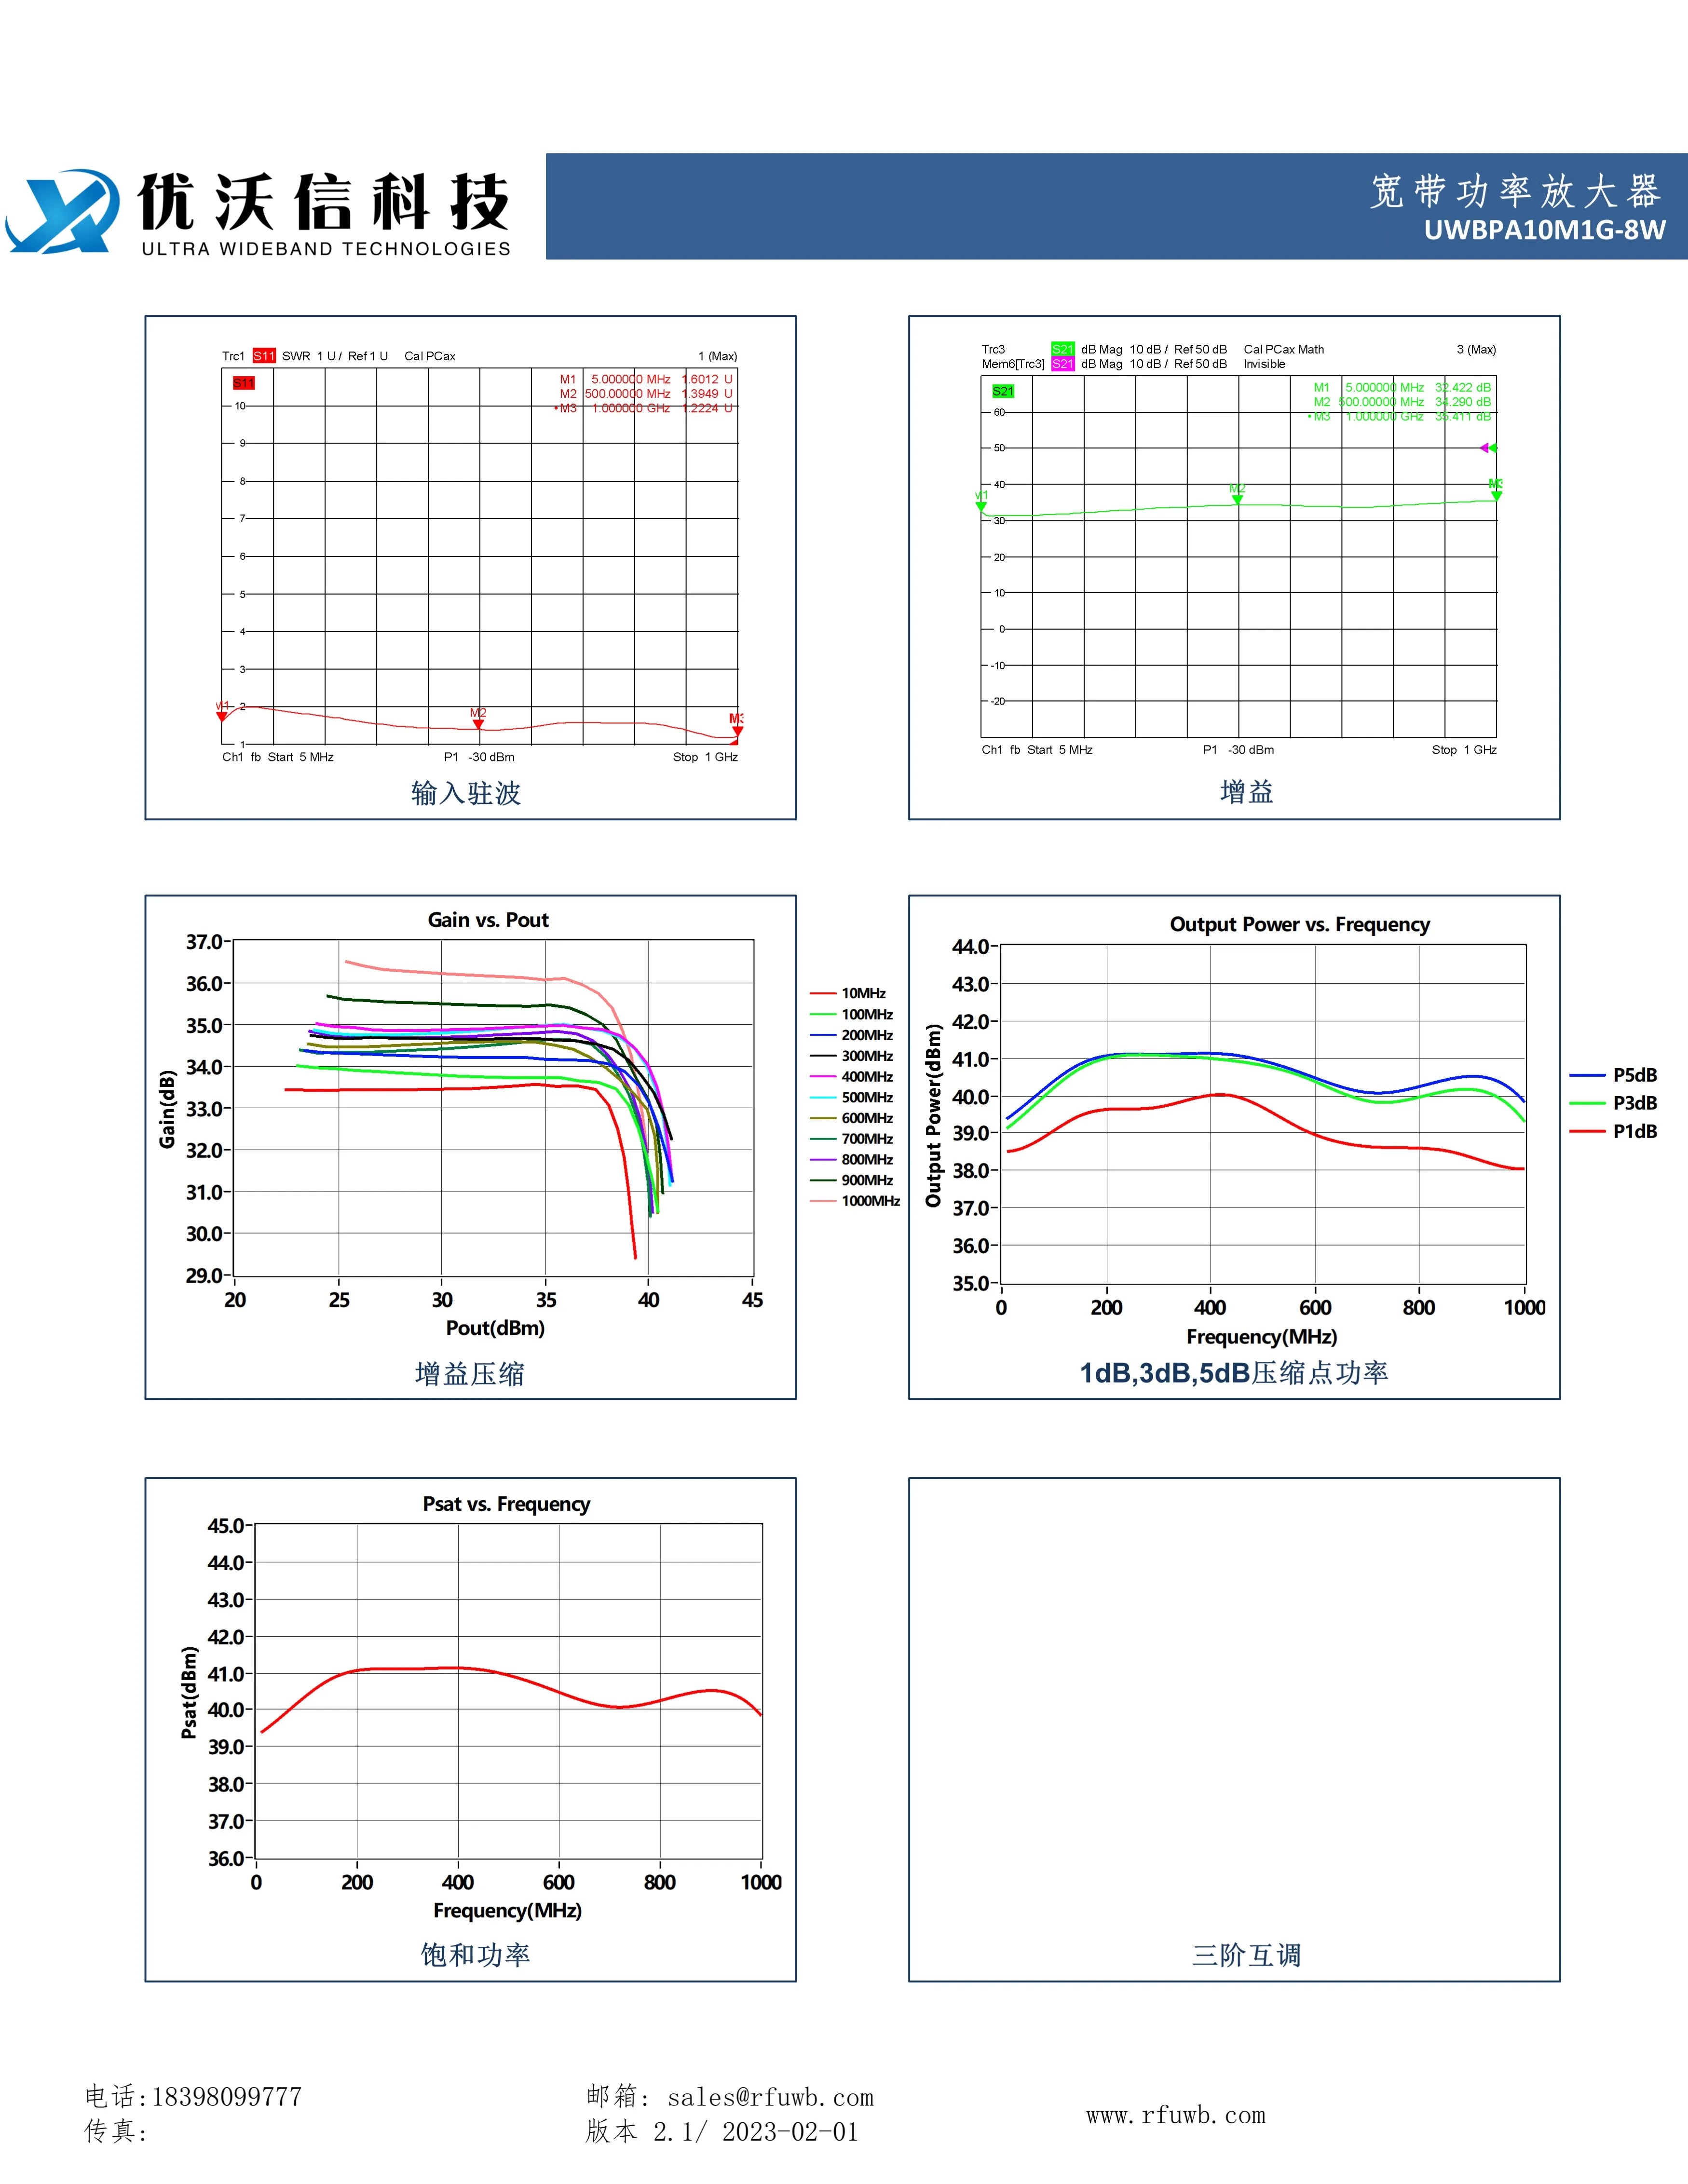1688x2184 pixels.
Task: Click the green S21 trace label
Action: coord(1062,349)
